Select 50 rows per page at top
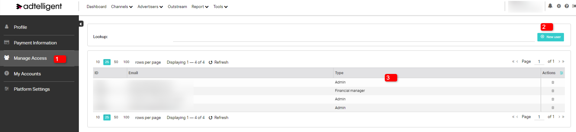The height and width of the screenshot is (132, 576). coord(116,62)
